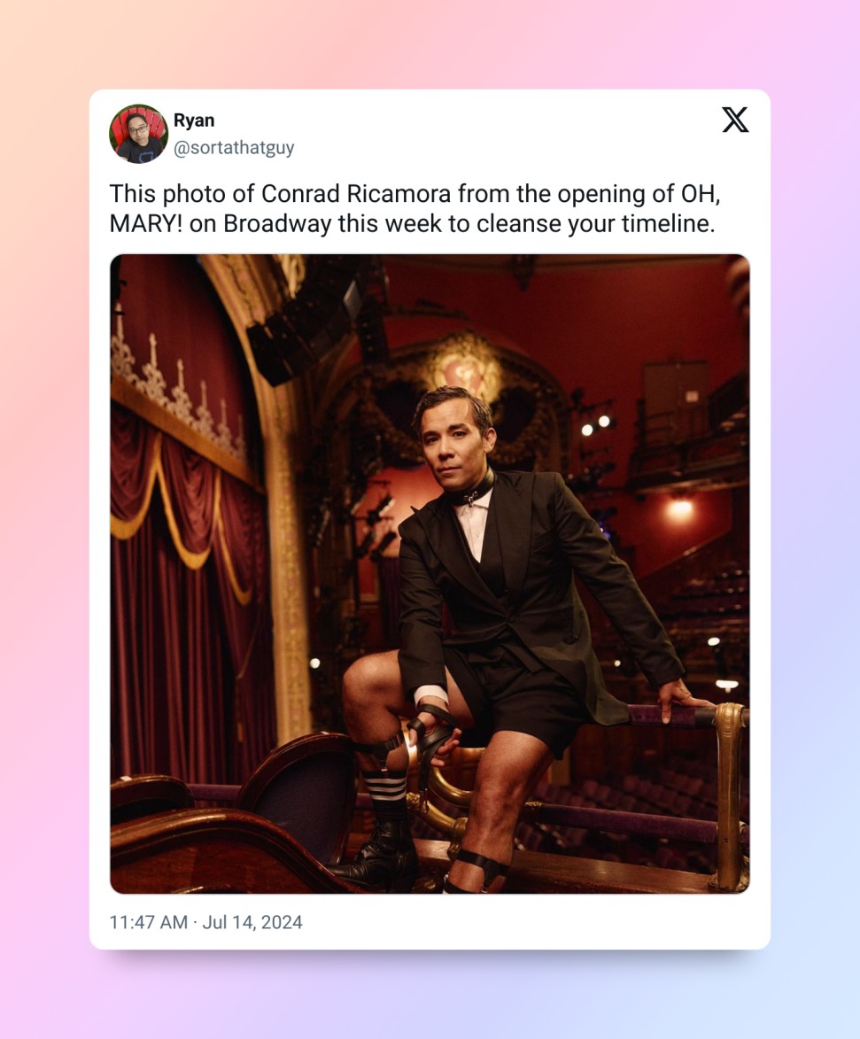Click the name Conrad Ricamora in tweet text

(356, 193)
